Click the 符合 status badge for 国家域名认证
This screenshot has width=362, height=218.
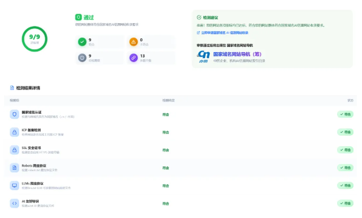point(345,114)
